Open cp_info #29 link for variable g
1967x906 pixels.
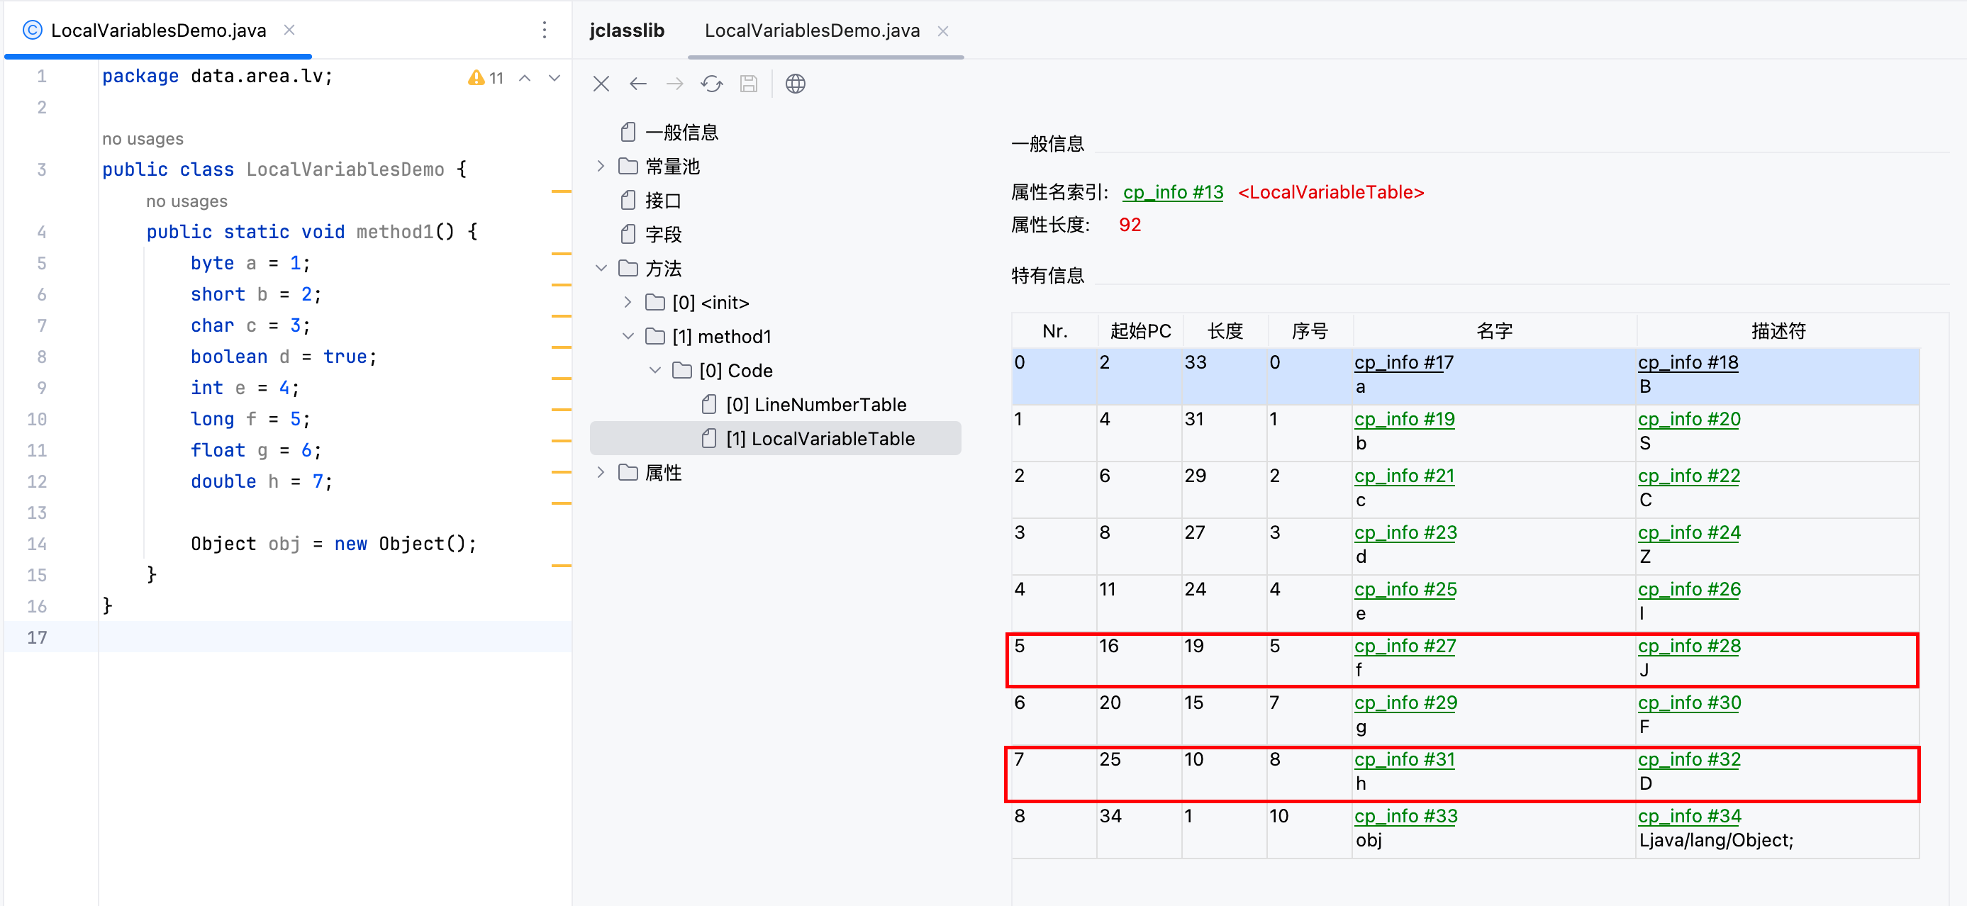(1405, 703)
